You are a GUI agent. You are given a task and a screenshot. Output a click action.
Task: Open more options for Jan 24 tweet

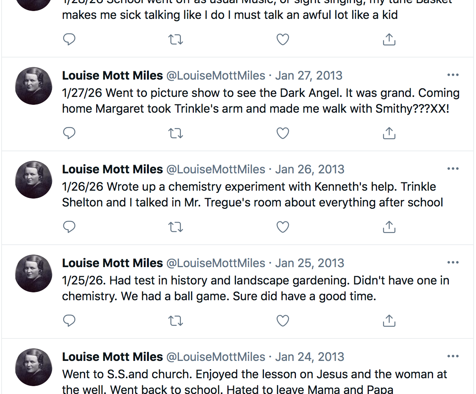(x=453, y=357)
